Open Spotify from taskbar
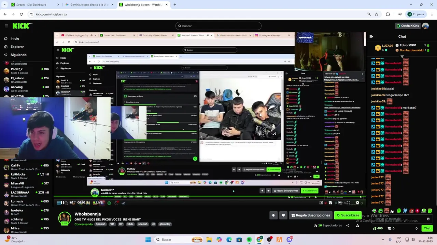The width and height of the screenshot is (437, 245). click(x=249, y=240)
